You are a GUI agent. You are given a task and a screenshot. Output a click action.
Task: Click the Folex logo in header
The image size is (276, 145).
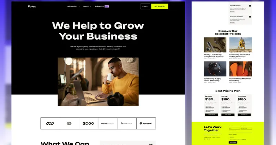pos(32,7)
